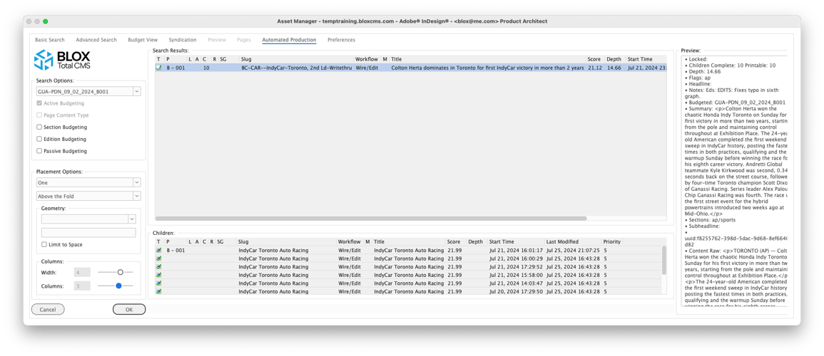The height and width of the screenshot is (356, 824).
Task: Open the Above the Fold dropdown
Action: (x=88, y=196)
